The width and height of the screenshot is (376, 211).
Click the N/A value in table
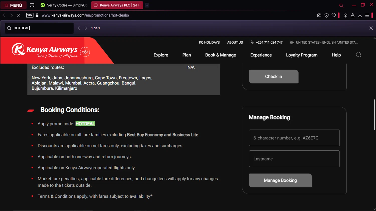click(x=191, y=67)
